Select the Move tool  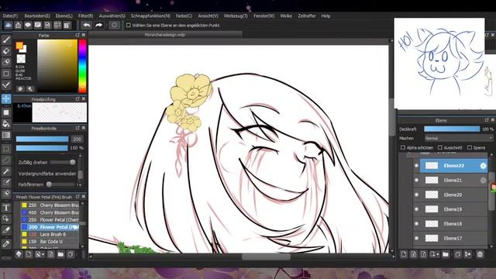[x=6, y=98]
